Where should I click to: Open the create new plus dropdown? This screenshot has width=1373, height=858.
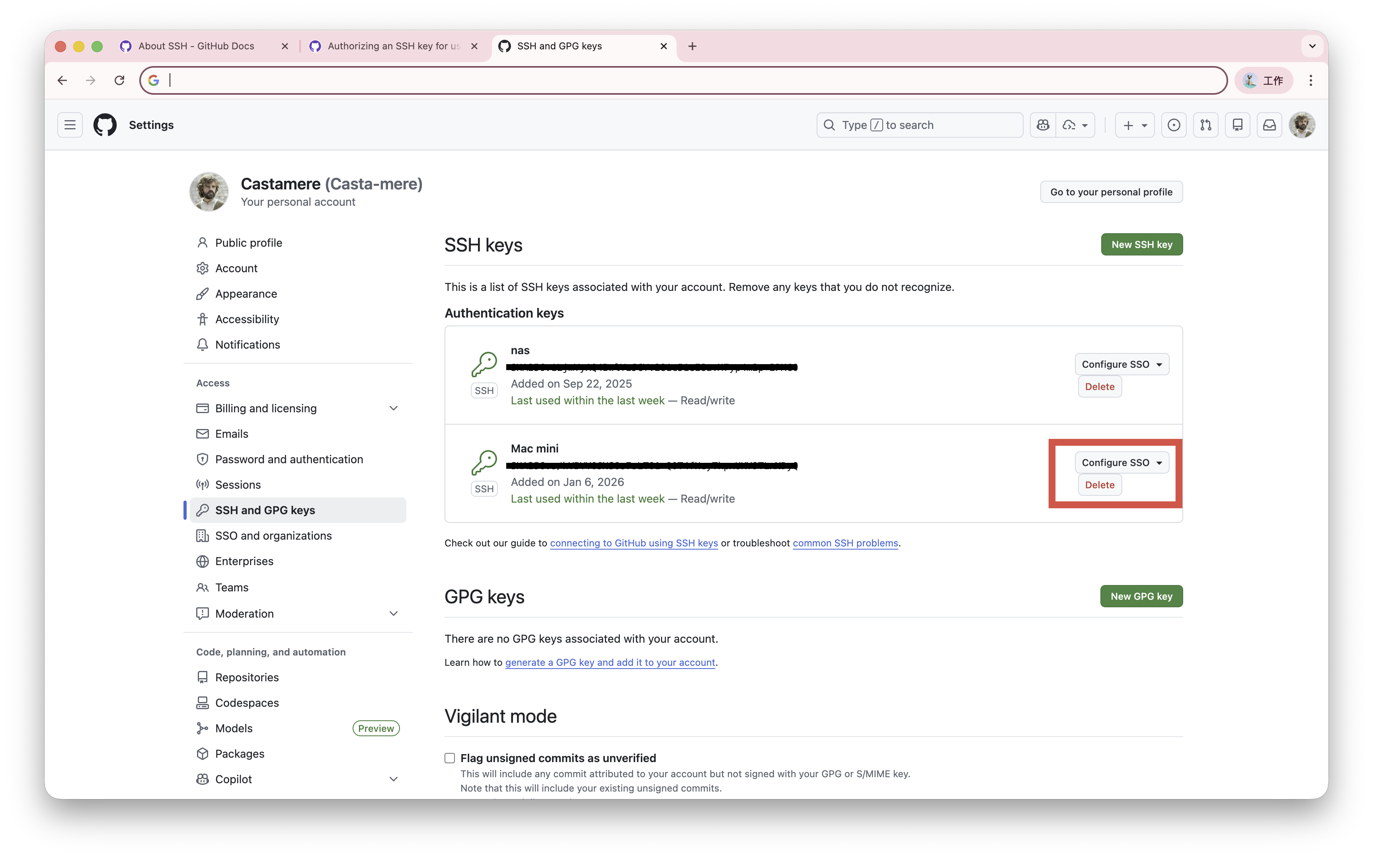pyautogui.click(x=1135, y=125)
